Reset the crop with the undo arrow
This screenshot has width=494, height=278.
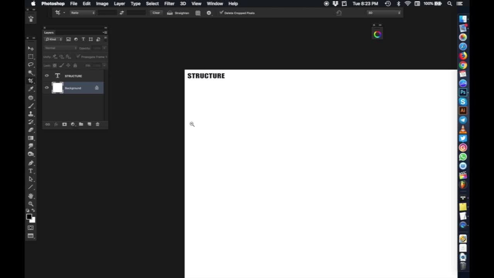point(339,13)
